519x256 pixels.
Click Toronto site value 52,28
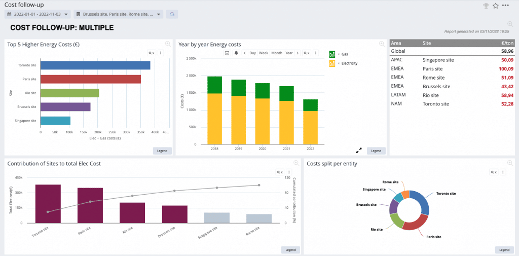point(507,104)
